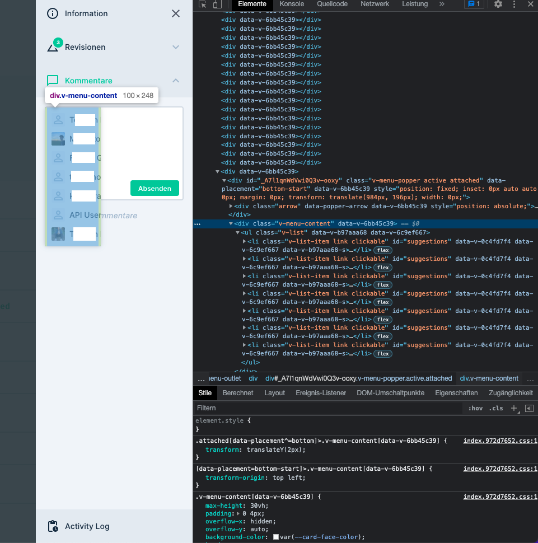Click the ellipsis beside selected v-menu-content line
The image size is (538, 543).
point(197,224)
